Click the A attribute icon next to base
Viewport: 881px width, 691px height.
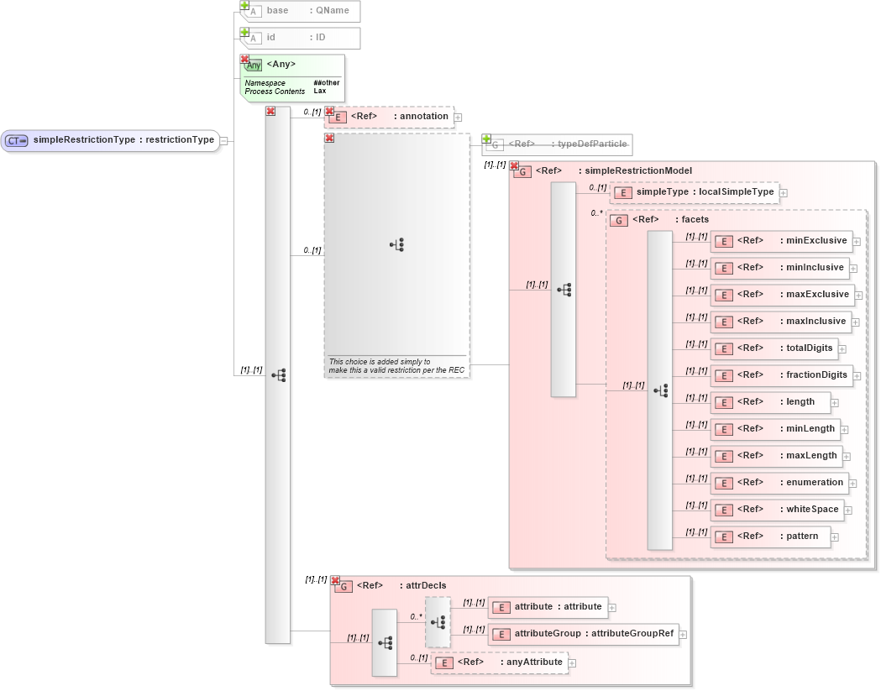(x=253, y=11)
